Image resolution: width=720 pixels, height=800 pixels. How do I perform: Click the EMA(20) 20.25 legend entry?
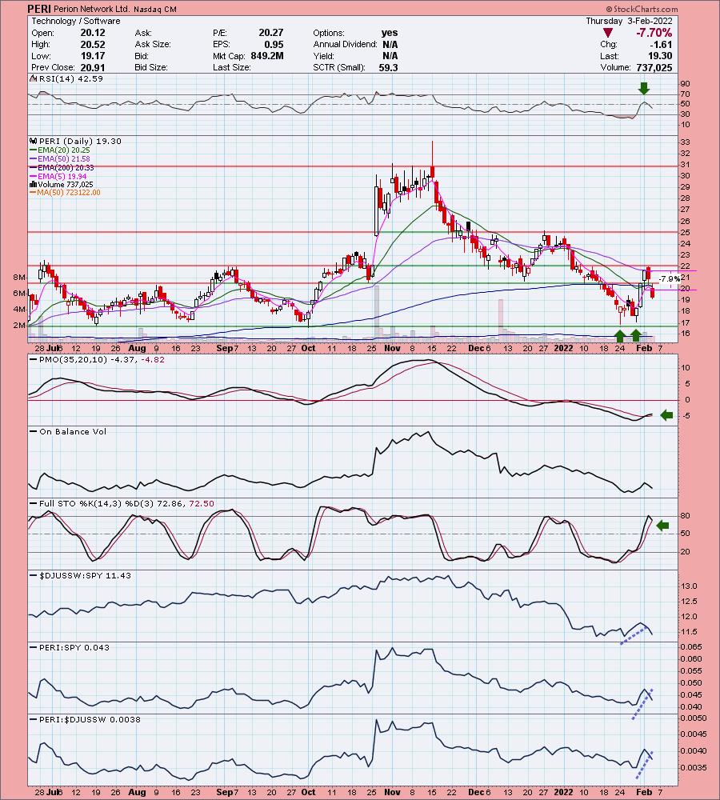pyautogui.click(x=60, y=150)
